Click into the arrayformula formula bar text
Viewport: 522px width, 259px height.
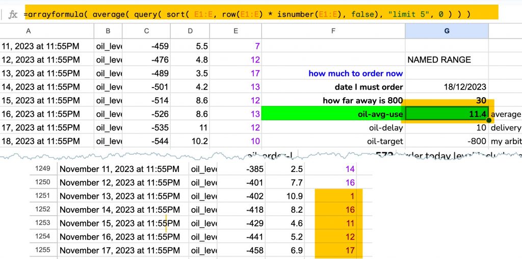[x=247, y=14]
